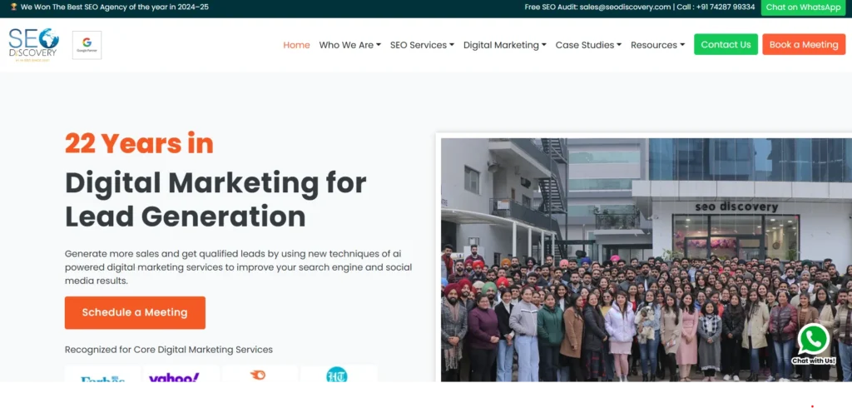Open the Digital Marketing dropdown menu

[x=505, y=45]
